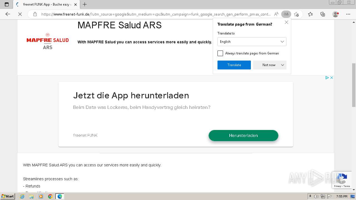
Task: Select the Edge taskbar icon
Action: point(60,196)
